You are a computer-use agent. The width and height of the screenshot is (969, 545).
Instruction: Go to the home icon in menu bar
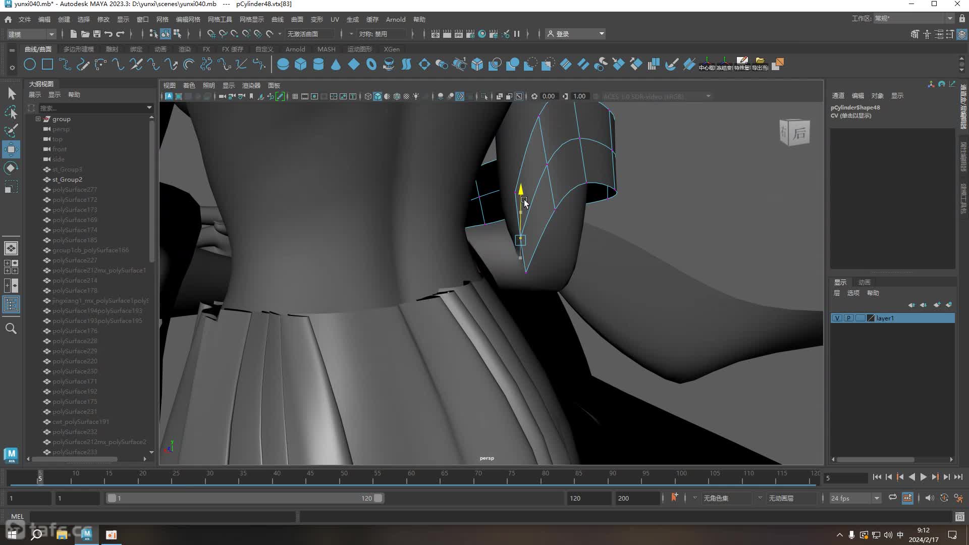(8, 19)
